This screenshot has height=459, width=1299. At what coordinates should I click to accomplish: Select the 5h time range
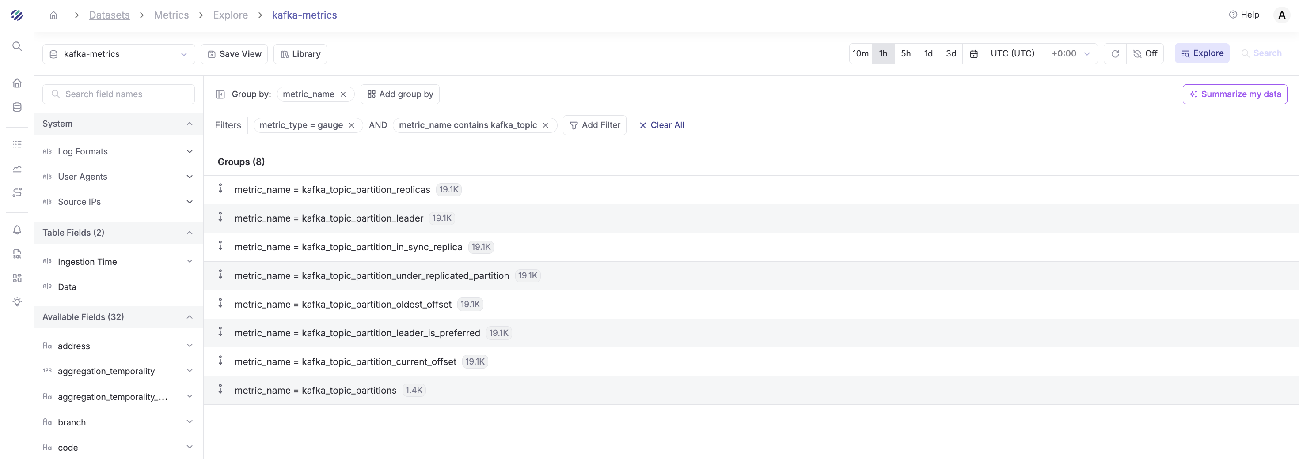pyautogui.click(x=906, y=53)
